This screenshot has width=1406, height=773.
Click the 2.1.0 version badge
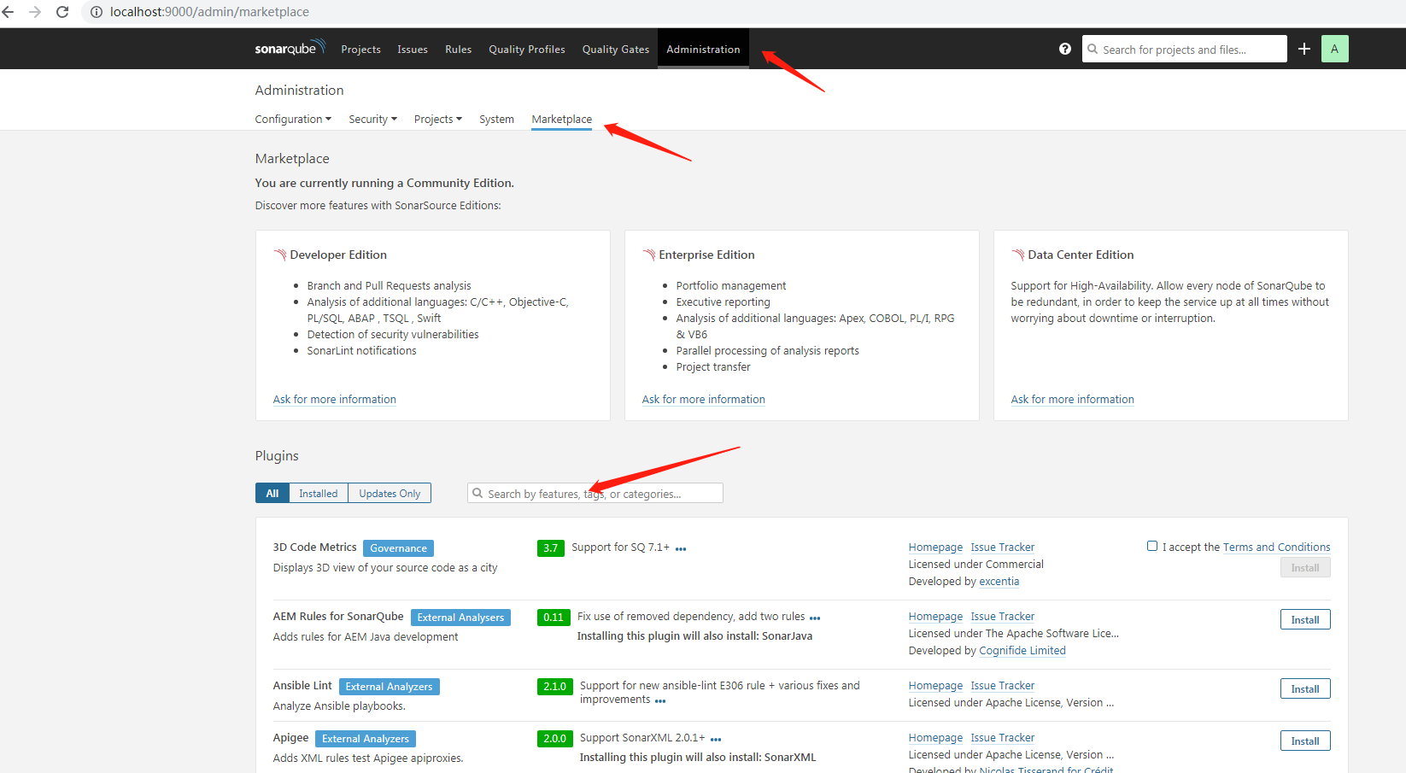click(554, 686)
